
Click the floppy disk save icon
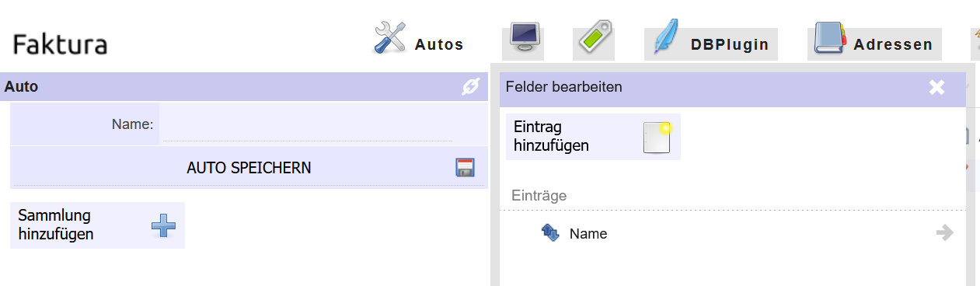[x=465, y=167]
